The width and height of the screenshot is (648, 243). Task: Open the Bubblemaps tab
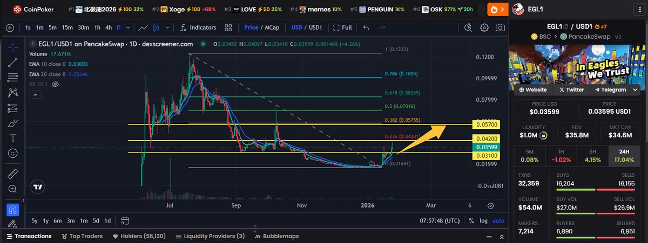point(276,236)
